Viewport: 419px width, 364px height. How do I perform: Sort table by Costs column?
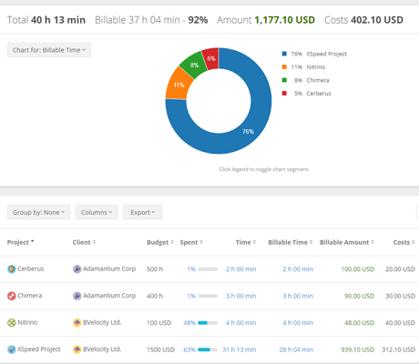click(404, 242)
